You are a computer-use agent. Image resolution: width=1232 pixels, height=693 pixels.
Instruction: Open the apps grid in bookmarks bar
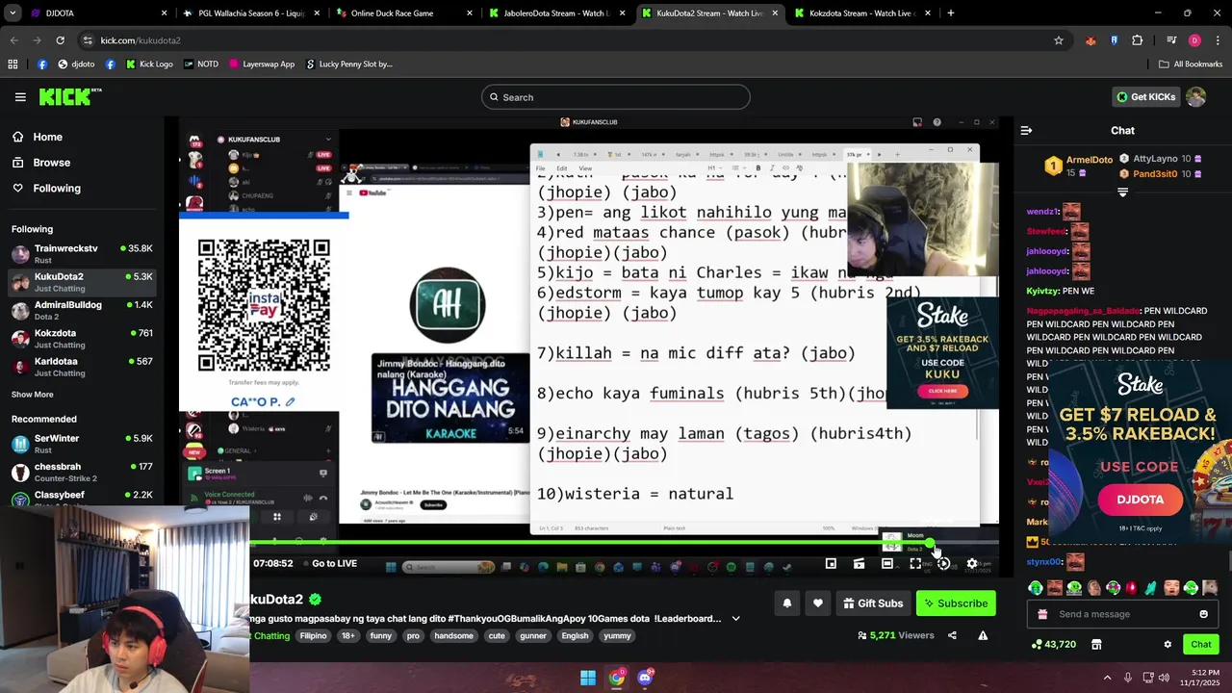[x=13, y=64]
